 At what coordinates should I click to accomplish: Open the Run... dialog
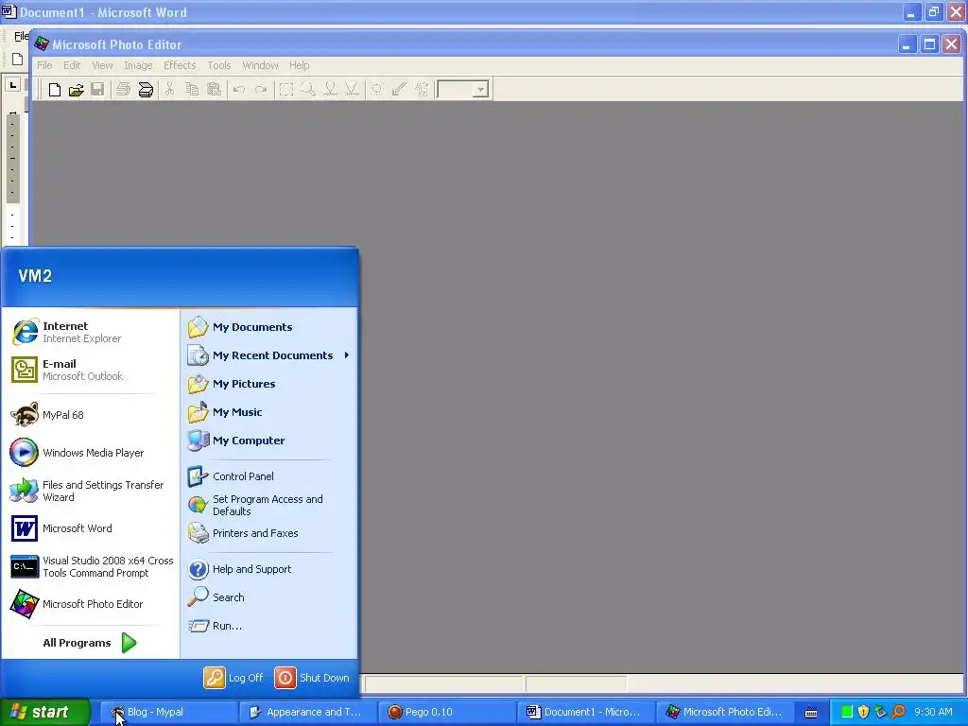269,626
